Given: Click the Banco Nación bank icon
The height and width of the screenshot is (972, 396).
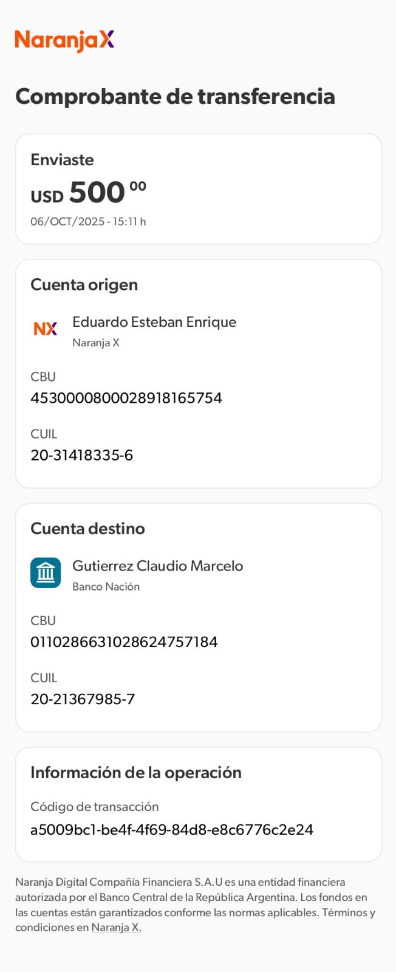Looking at the screenshot, I should (x=46, y=573).
